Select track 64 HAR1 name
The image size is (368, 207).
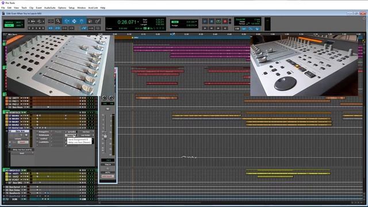[x=14, y=174]
